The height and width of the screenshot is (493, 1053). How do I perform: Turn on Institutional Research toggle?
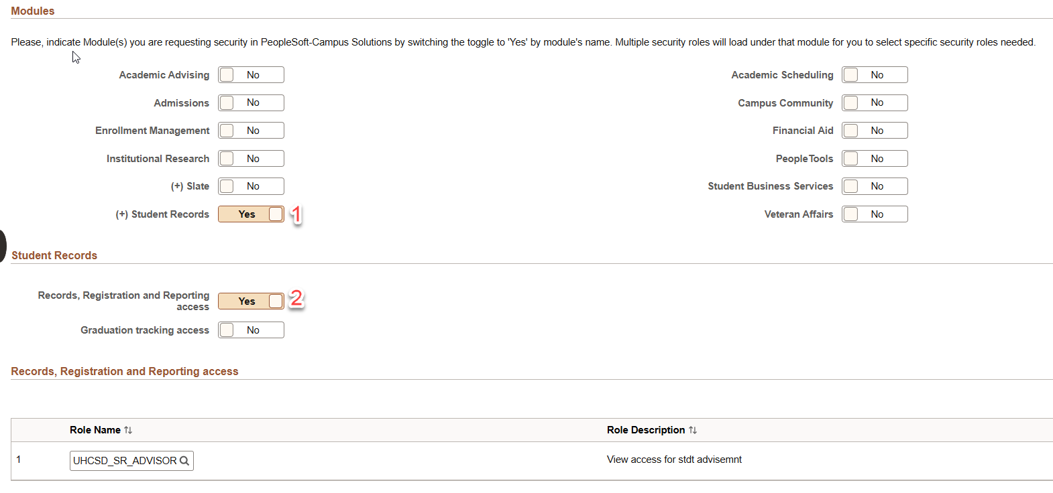pos(251,159)
